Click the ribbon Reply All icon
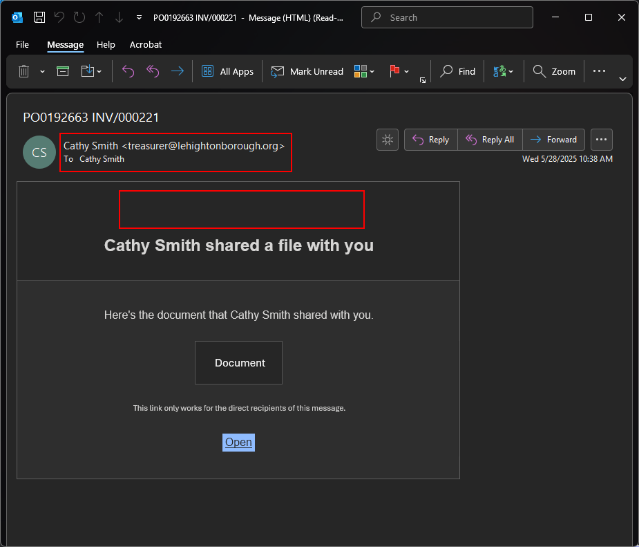This screenshot has width=639, height=547. pos(153,71)
